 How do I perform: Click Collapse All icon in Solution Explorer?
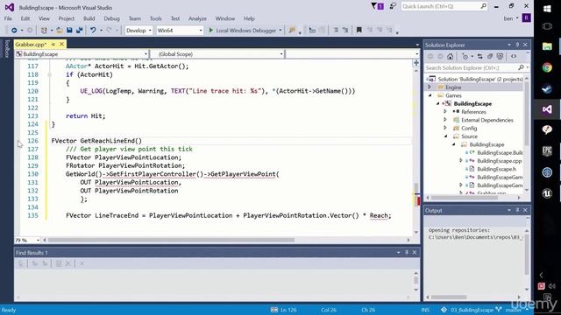(490, 56)
